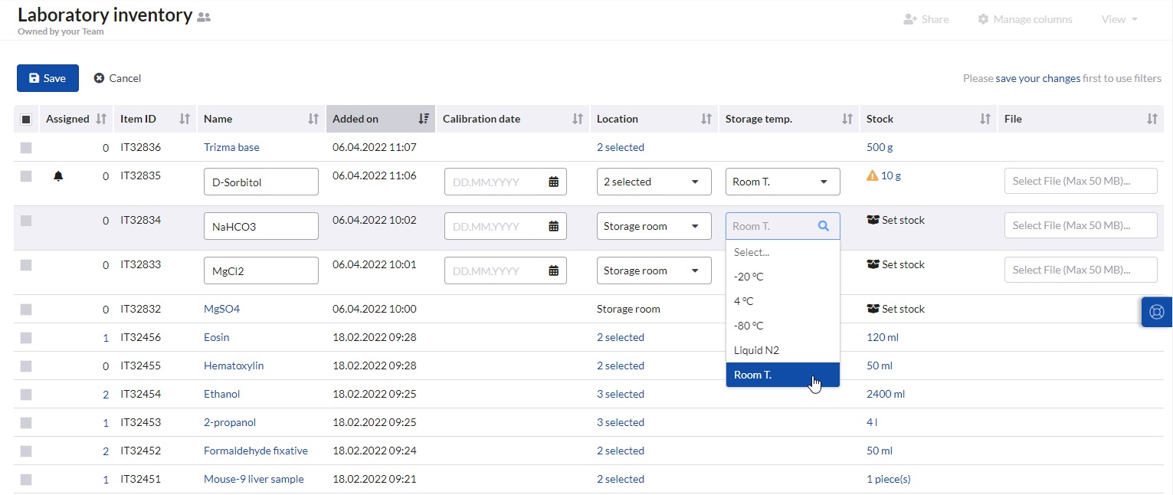Image resolution: width=1173 pixels, height=495 pixels.
Task: Open the Hematoxylin item link
Action: (234, 366)
